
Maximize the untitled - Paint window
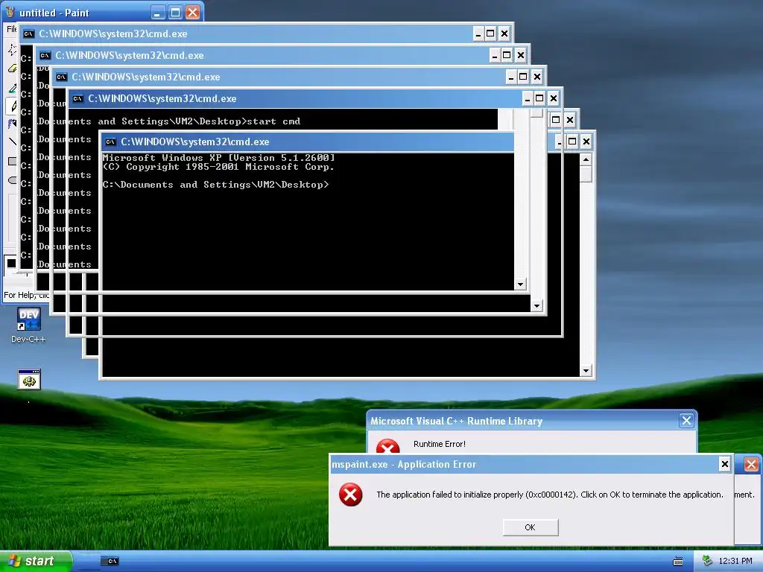click(175, 13)
